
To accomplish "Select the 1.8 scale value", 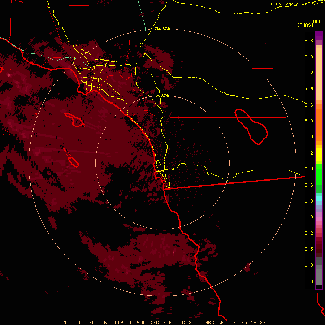I will 309,201.
